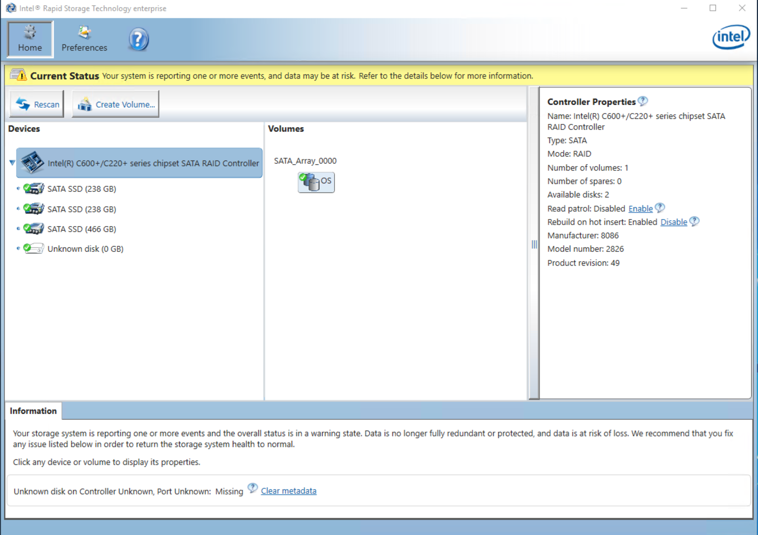Click the Unknown disk (0 GB) icon

pyautogui.click(x=34, y=248)
